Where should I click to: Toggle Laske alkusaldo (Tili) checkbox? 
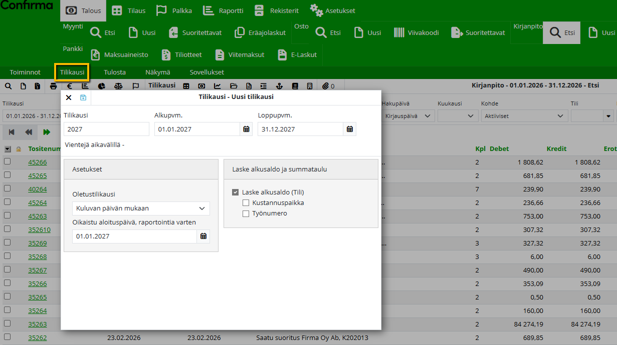236,192
